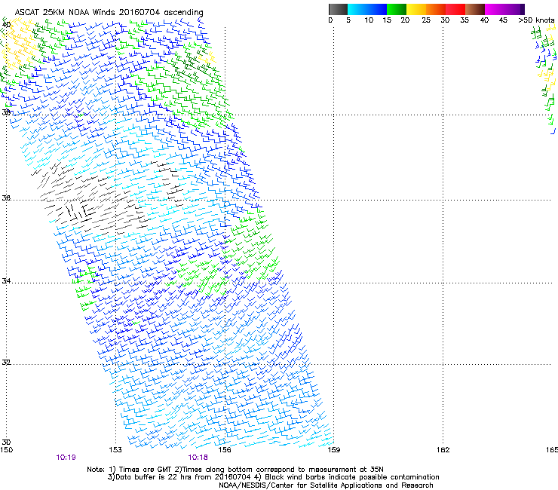The height and width of the screenshot is (490, 558).
Task: Click the latitude label 34
Action: pos(6,281)
